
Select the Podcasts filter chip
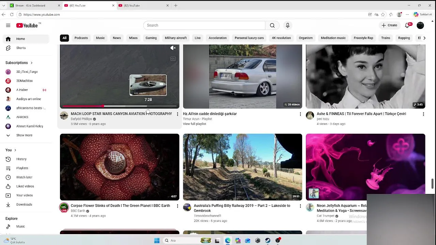pyautogui.click(x=81, y=38)
